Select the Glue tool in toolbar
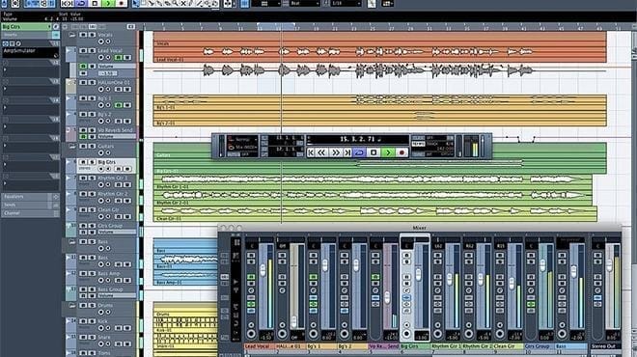Viewport: 637px width, 357px height. pos(159,4)
